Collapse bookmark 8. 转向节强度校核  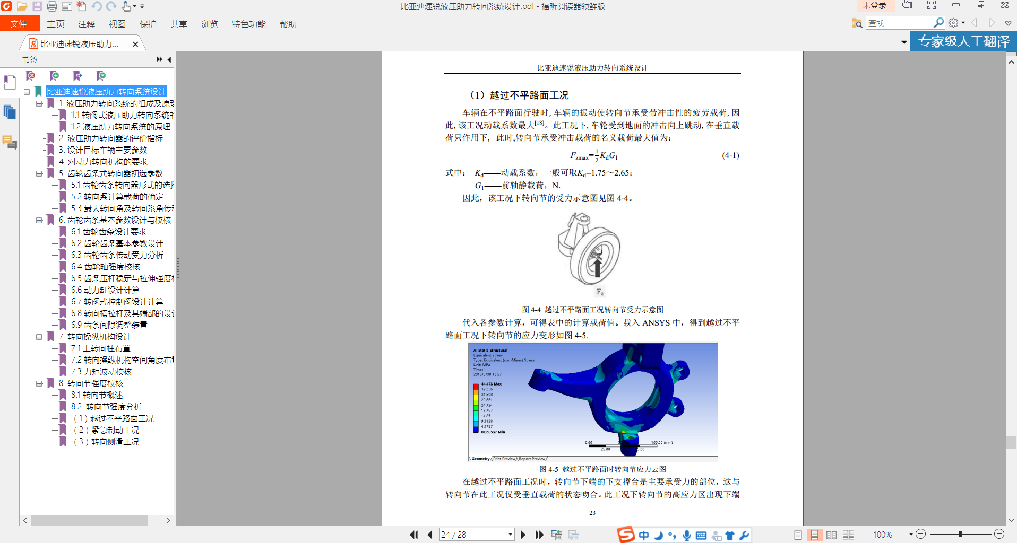click(x=39, y=383)
